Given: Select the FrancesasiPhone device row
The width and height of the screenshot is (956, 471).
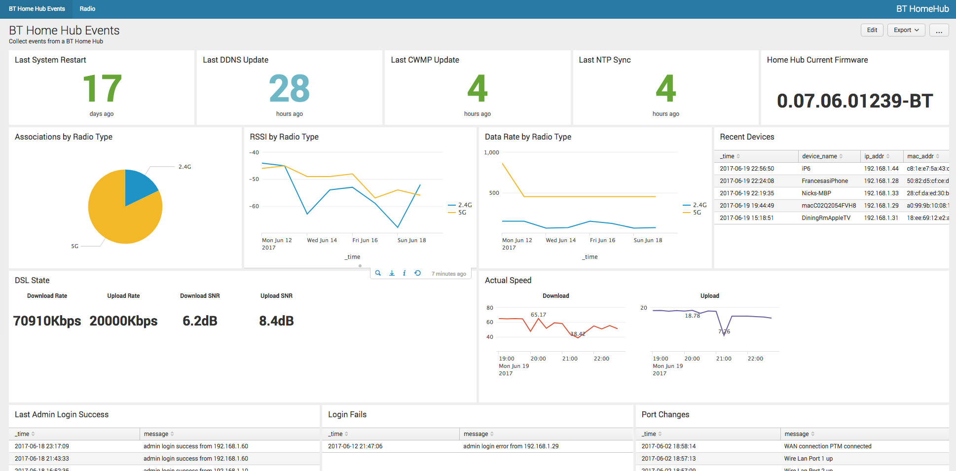Looking at the screenshot, I should click(824, 181).
